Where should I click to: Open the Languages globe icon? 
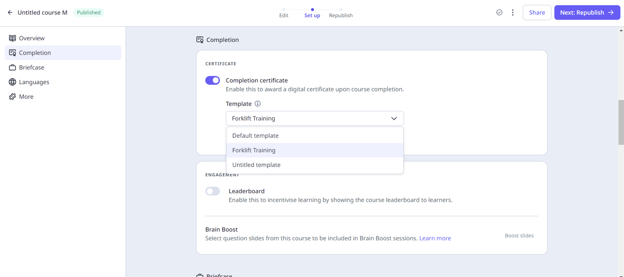click(x=12, y=82)
